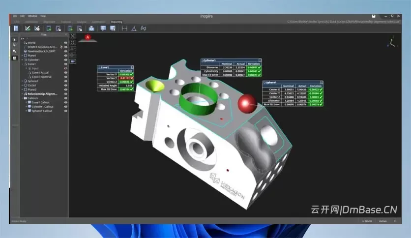Viewport: 411px width, 238px height.
Task: Switch to the Reporting tab
Action: click(x=117, y=22)
